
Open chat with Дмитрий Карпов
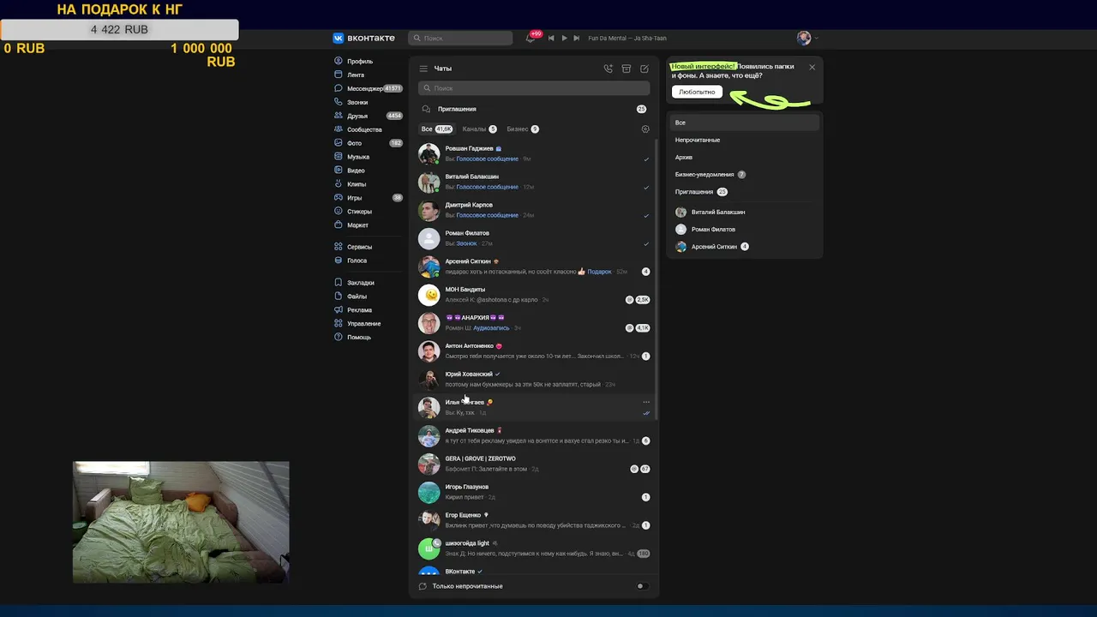coord(534,210)
